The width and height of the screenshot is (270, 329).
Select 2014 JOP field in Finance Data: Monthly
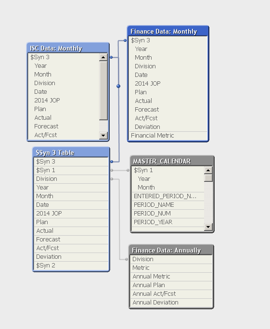(168, 84)
